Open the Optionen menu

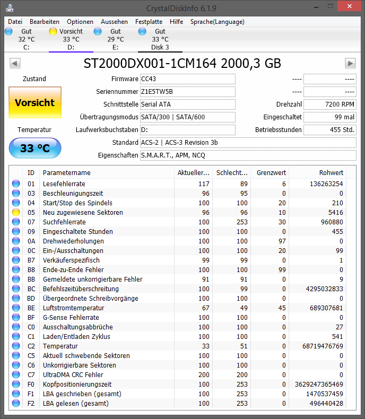80,22
